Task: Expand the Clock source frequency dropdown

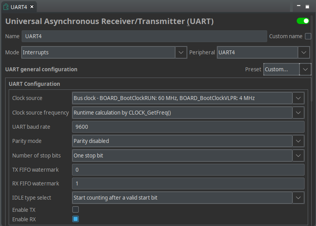Action: click(298, 113)
